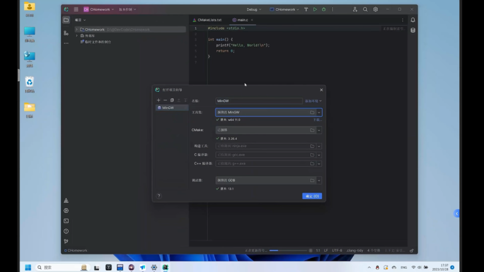This screenshot has width=484, height=272.
Task: Click the indexing progress bar in status bar
Action: click(x=287, y=251)
